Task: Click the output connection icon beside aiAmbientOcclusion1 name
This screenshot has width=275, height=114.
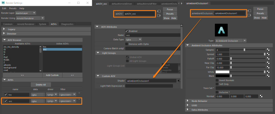Action: [249, 15]
